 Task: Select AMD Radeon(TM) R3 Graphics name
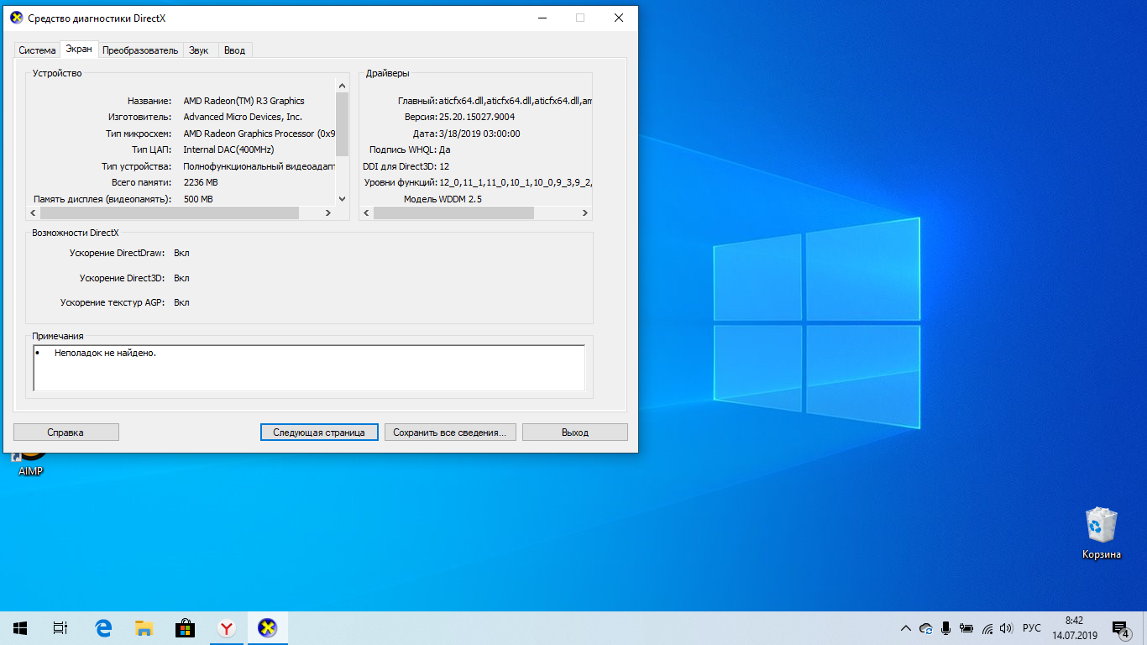click(244, 101)
